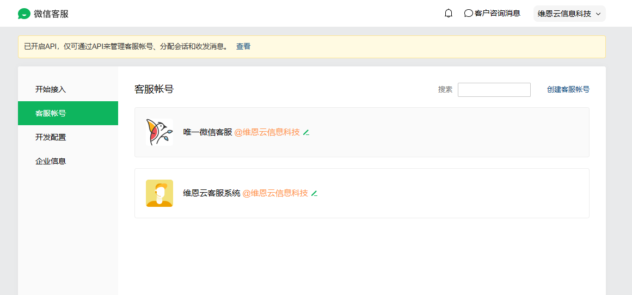
Task: Click the 微信客服 header title
Action: tap(51, 14)
